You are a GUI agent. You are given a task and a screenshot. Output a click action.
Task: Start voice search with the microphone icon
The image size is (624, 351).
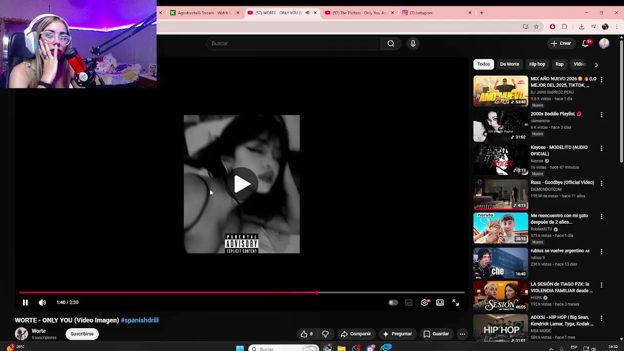click(x=413, y=43)
